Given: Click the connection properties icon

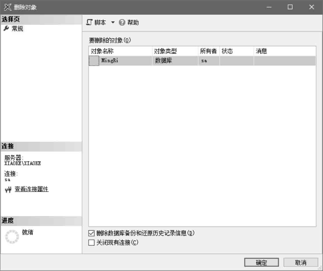Looking at the screenshot, I should click(x=8, y=190).
